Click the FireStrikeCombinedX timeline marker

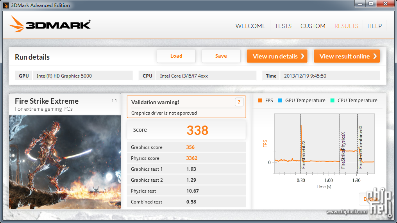click(361, 147)
